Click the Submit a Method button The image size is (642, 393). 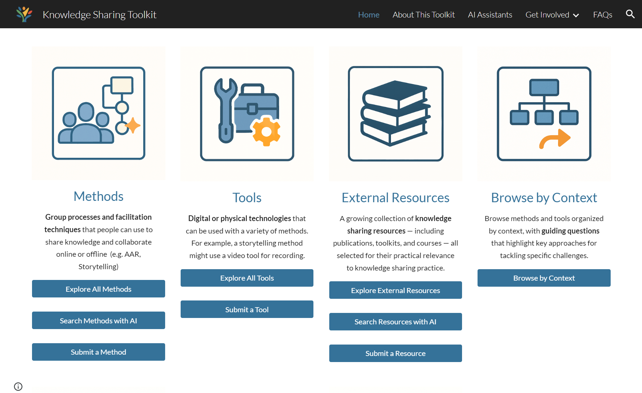(98, 352)
